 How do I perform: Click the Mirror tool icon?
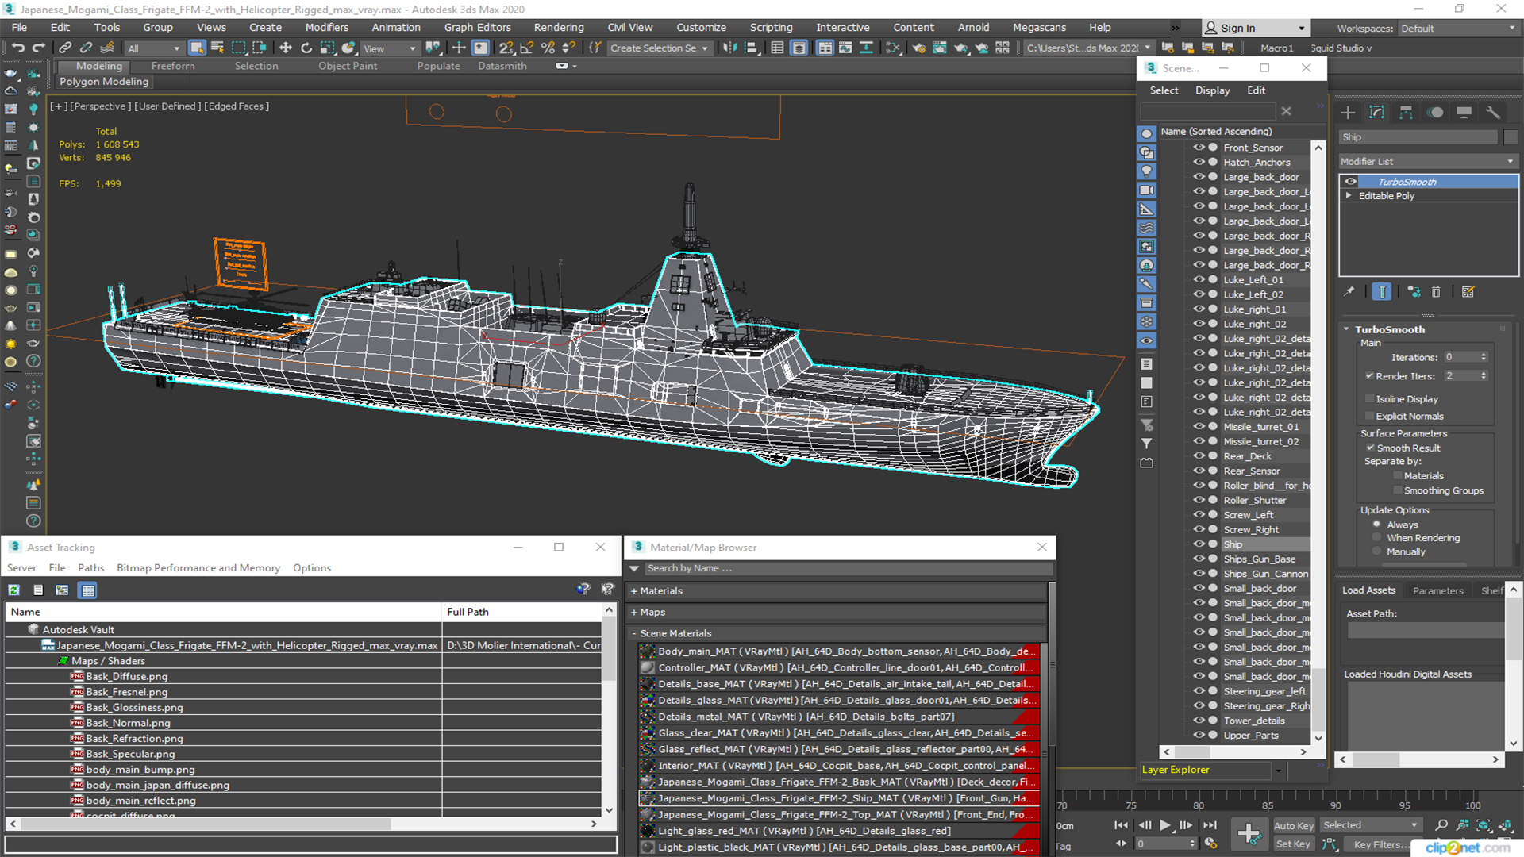729,48
